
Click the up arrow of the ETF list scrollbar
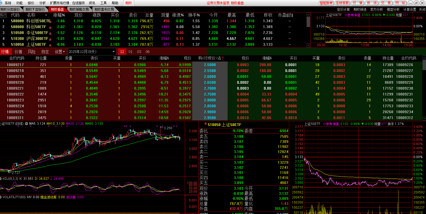tap(308, 15)
